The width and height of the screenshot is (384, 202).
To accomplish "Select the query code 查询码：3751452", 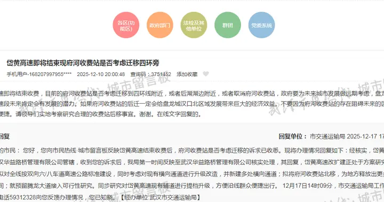I will pos(150,74).
